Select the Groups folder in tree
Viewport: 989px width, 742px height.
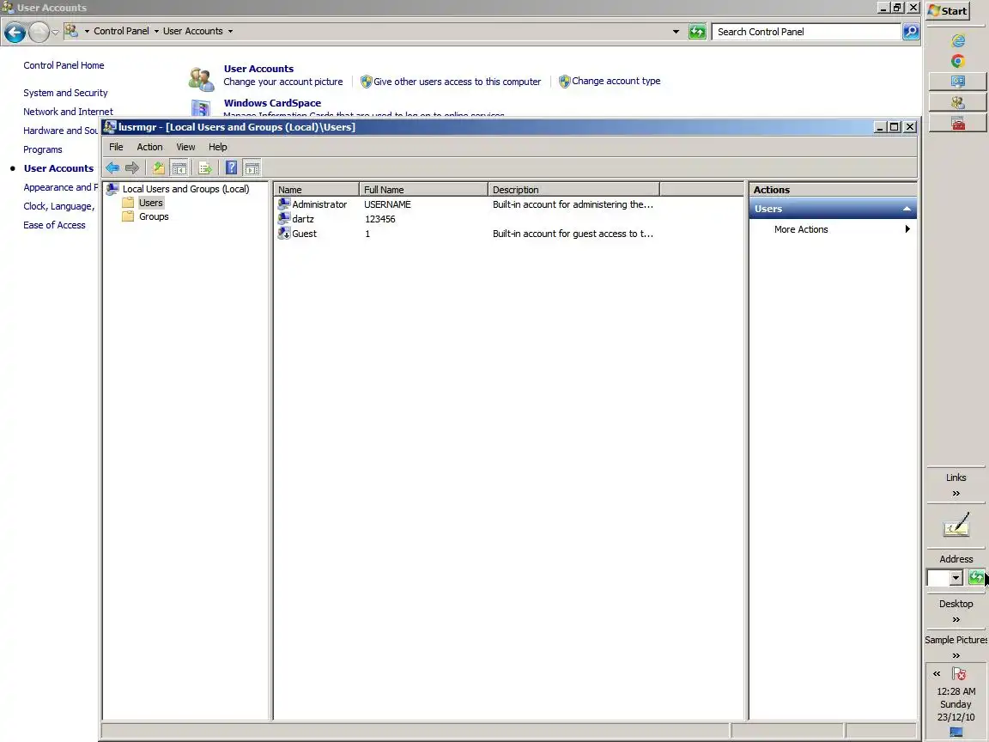click(x=154, y=216)
